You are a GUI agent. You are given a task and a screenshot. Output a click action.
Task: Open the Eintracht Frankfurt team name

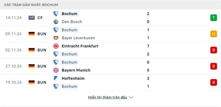pos(80,46)
